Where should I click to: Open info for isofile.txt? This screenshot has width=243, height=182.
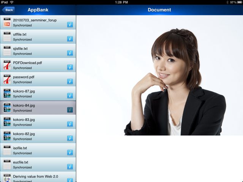pyautogui.click(x=70, y=152)
